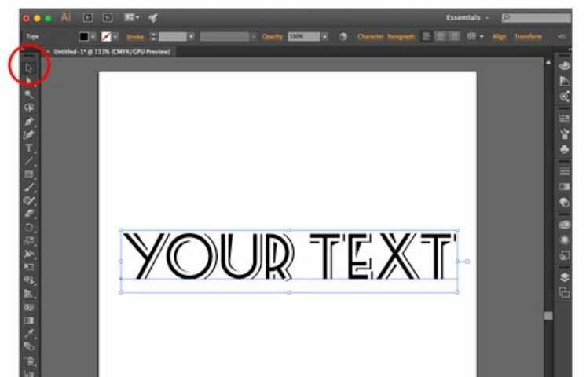
Task: Open the Paragraph panel link
Action: click(401, 37)
